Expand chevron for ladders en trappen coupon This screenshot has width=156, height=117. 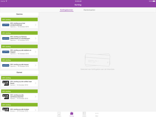click(36, 52)
